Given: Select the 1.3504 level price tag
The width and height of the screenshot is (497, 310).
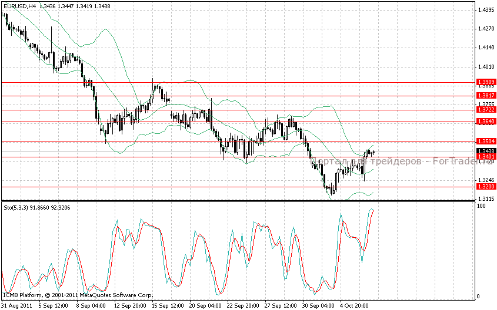Looking at the screenshot, I should pos(485,141).
